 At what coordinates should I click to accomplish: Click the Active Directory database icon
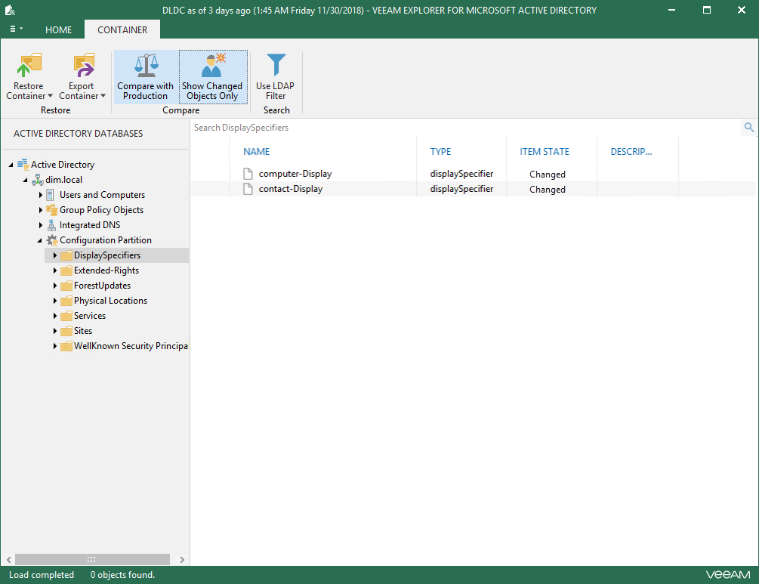(23, 164)
